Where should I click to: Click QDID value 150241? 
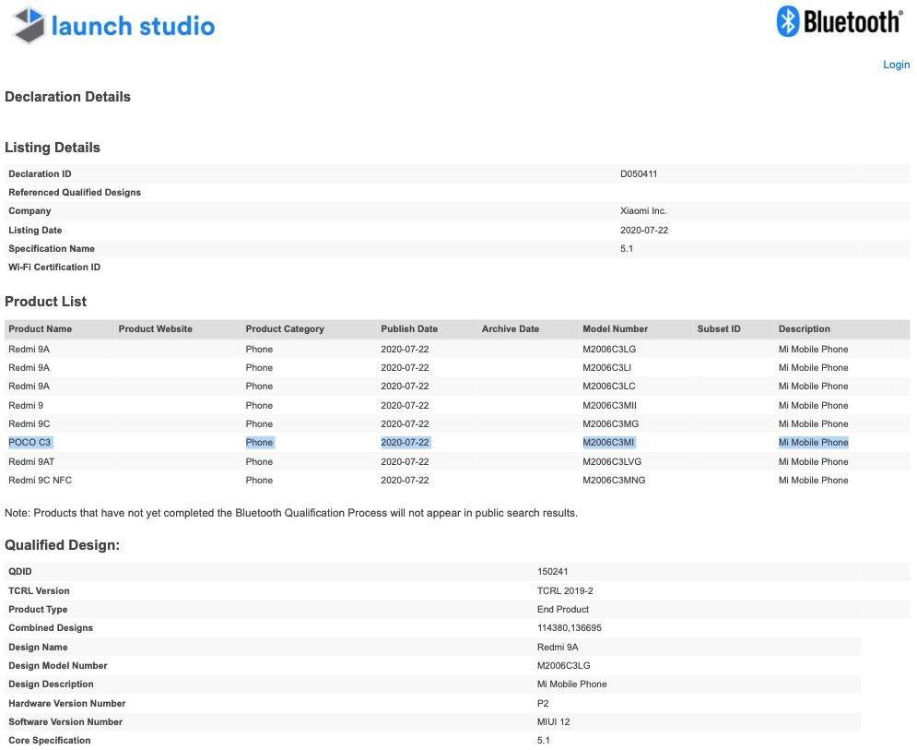pos(553,572)
